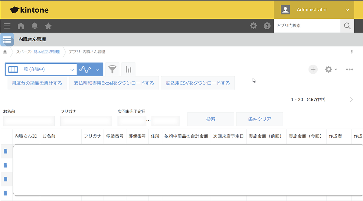Click 月度分の納品を集計する button

point(37,83)
